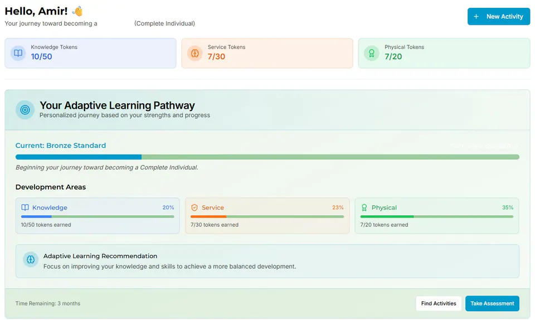535x320 pixels.
Task: Click the brain icon beside Service Tokens
Action: (195, 53)
